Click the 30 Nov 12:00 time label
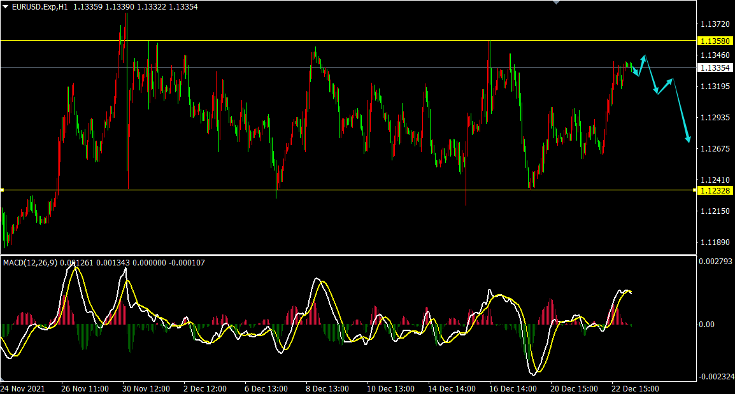The image size is (735, 394). (x=146, y=389)
